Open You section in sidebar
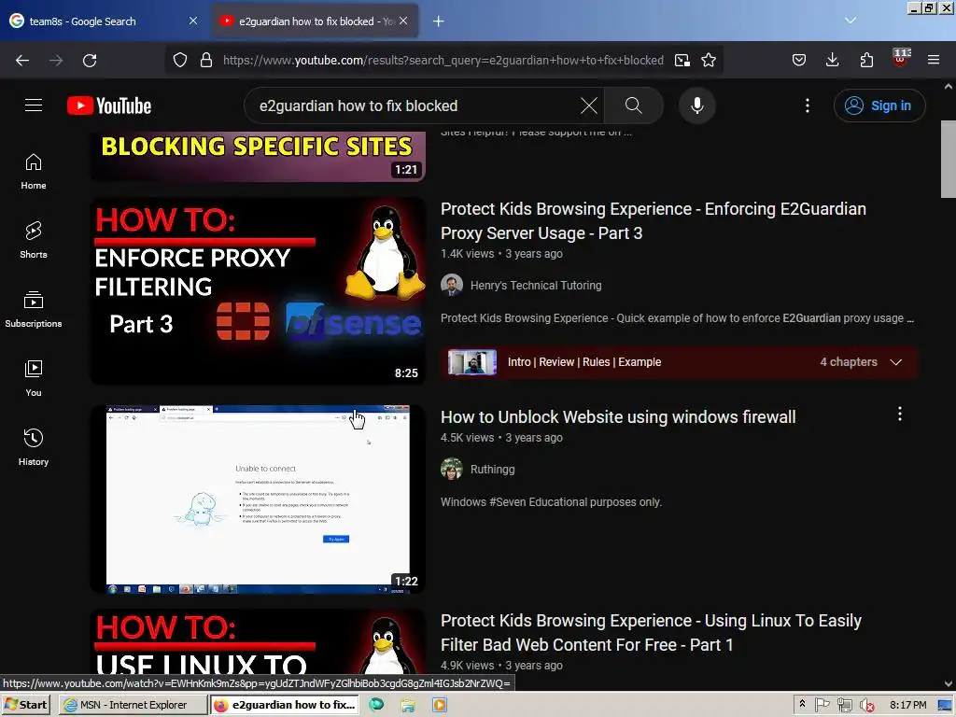This screenshot has height=717, width=956. click(x=34, y=378)
